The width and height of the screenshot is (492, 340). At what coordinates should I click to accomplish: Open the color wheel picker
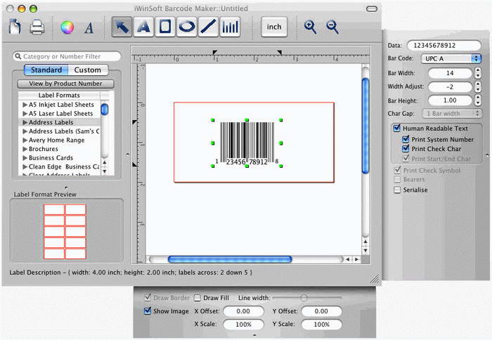[x=67, y=27]
